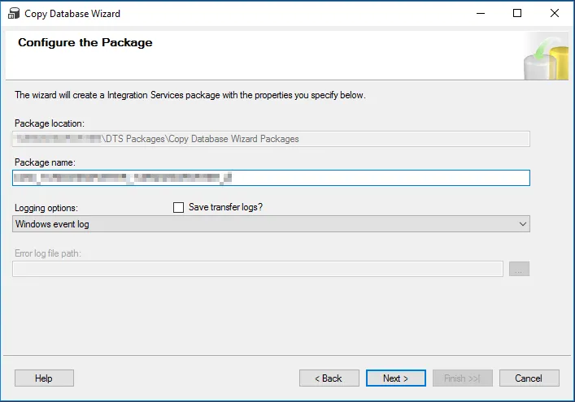Maximize the Copy Database Wizard window
The height and width of the screenshot is (402, 575).
tap(517, 14)
